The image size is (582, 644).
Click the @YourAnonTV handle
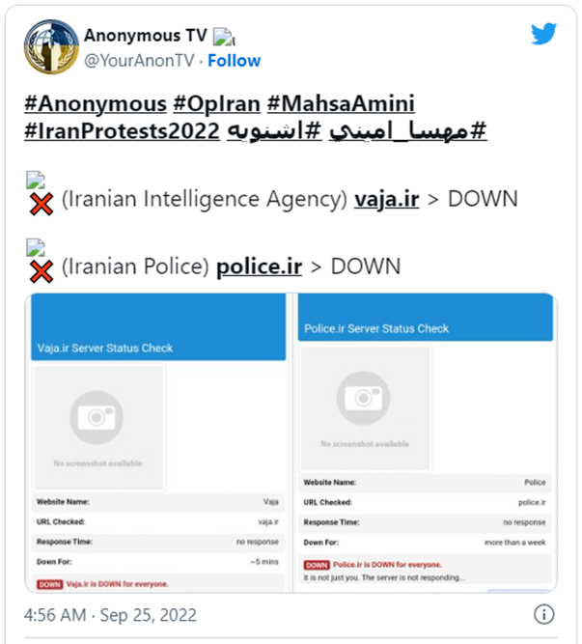139,61
